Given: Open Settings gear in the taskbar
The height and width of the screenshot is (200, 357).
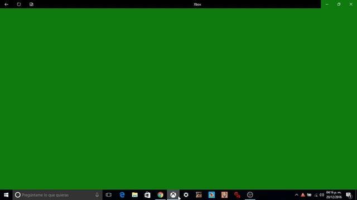Looking at the screenshot, I should (186, 195).
